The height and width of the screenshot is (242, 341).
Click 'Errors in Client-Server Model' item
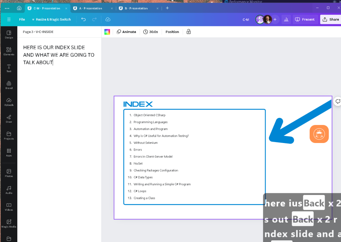[x=153, y=157]
